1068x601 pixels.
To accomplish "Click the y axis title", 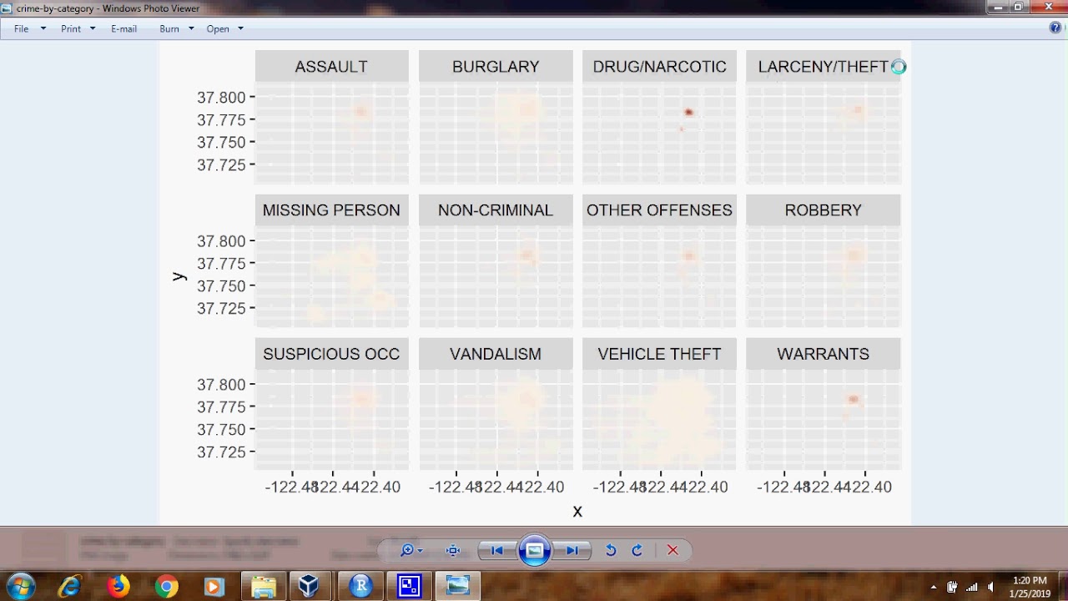I will pos(179,276).
